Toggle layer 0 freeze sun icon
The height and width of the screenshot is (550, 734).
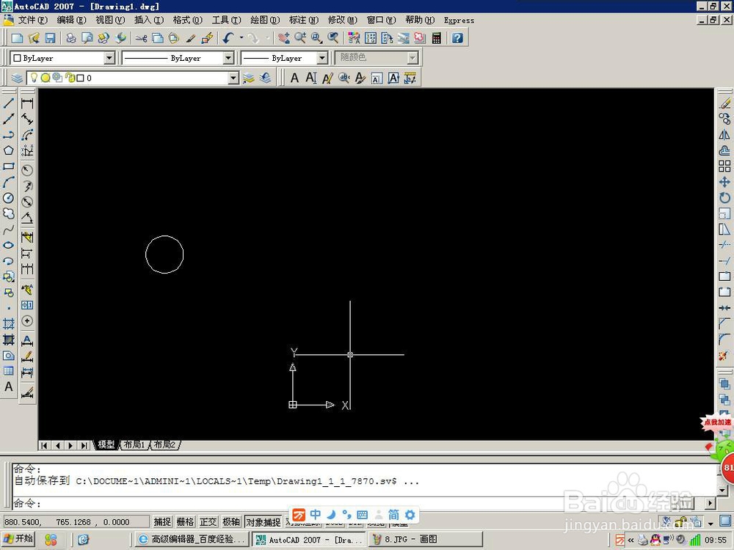click(46, 78)
